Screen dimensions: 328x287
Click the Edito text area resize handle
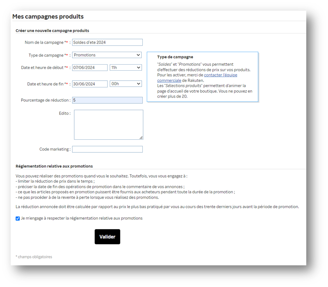141,137
